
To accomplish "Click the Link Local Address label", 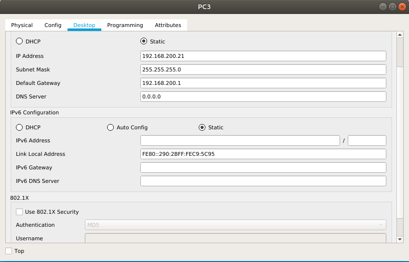I will click(41, 154).
